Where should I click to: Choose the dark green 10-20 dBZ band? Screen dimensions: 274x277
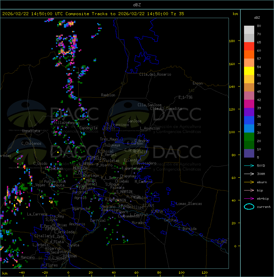coord(249,145)
